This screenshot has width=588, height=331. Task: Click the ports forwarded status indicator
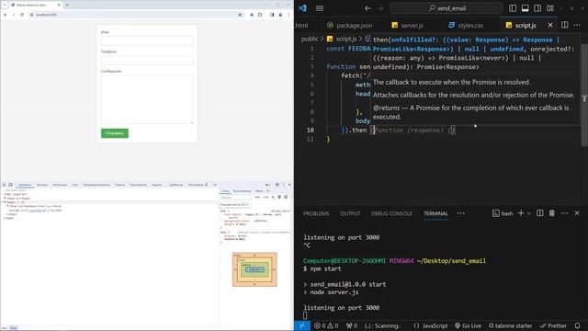[x=352, y=325]
